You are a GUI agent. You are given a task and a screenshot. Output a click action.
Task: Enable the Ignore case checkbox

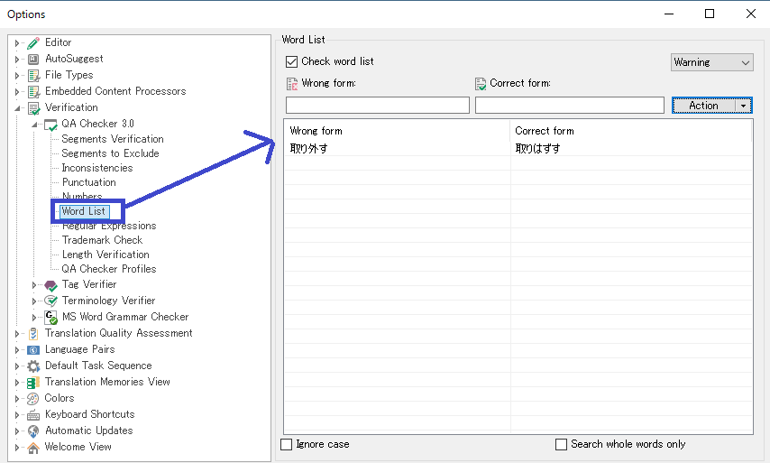pos(287,444)
